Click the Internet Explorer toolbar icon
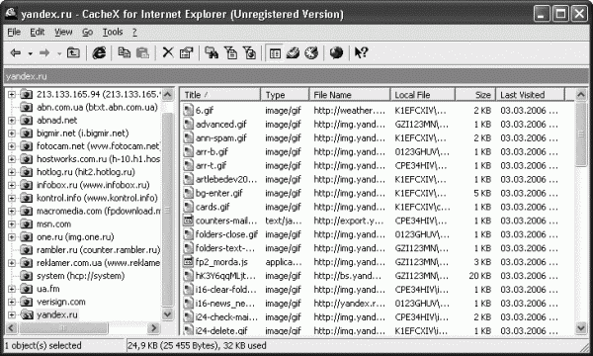The image size is (593, 356). click(x=99, y=52)
